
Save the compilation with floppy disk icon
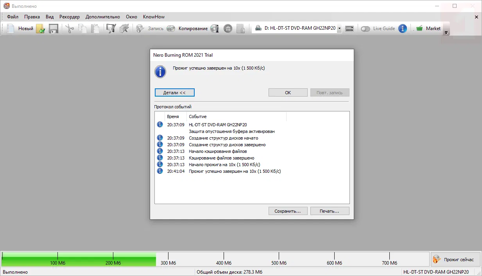(x=53, y=29)
